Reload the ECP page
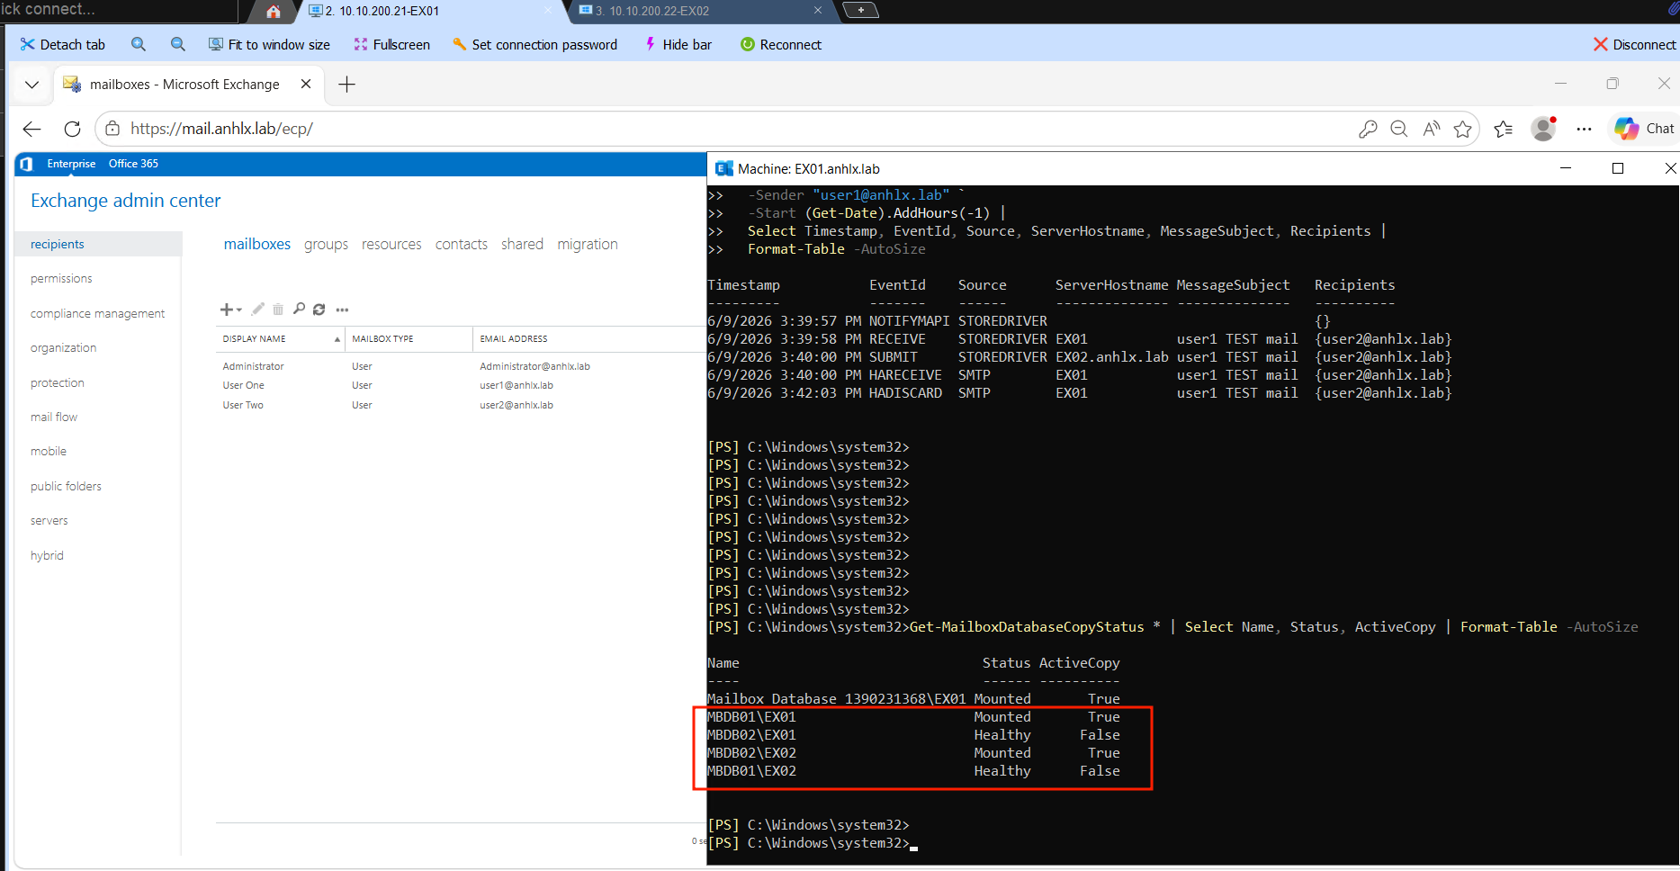The height and width of the screenshot is (871, 1680). pyautogui.click(x=72, y=129)
